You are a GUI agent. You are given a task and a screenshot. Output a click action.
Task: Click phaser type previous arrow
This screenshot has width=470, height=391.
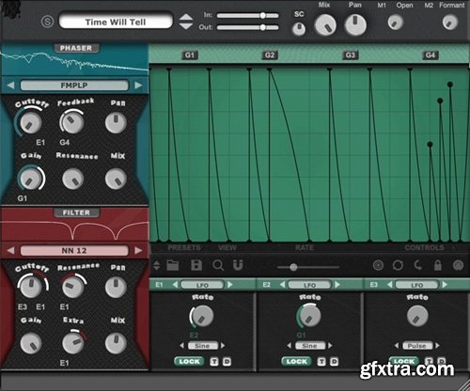[x=10, y=86]
